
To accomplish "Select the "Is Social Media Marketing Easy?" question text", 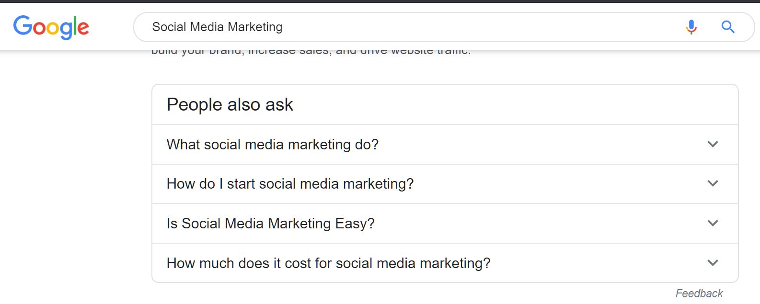I will pyautogui.click(x=270, y=224).
